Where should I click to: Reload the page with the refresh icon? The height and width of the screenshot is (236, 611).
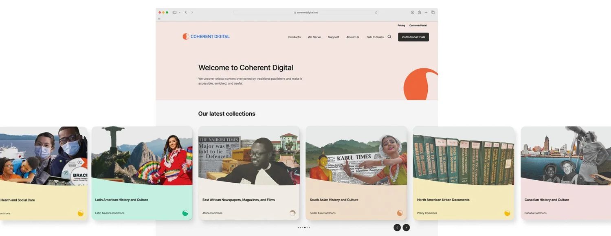coord(376,13)
